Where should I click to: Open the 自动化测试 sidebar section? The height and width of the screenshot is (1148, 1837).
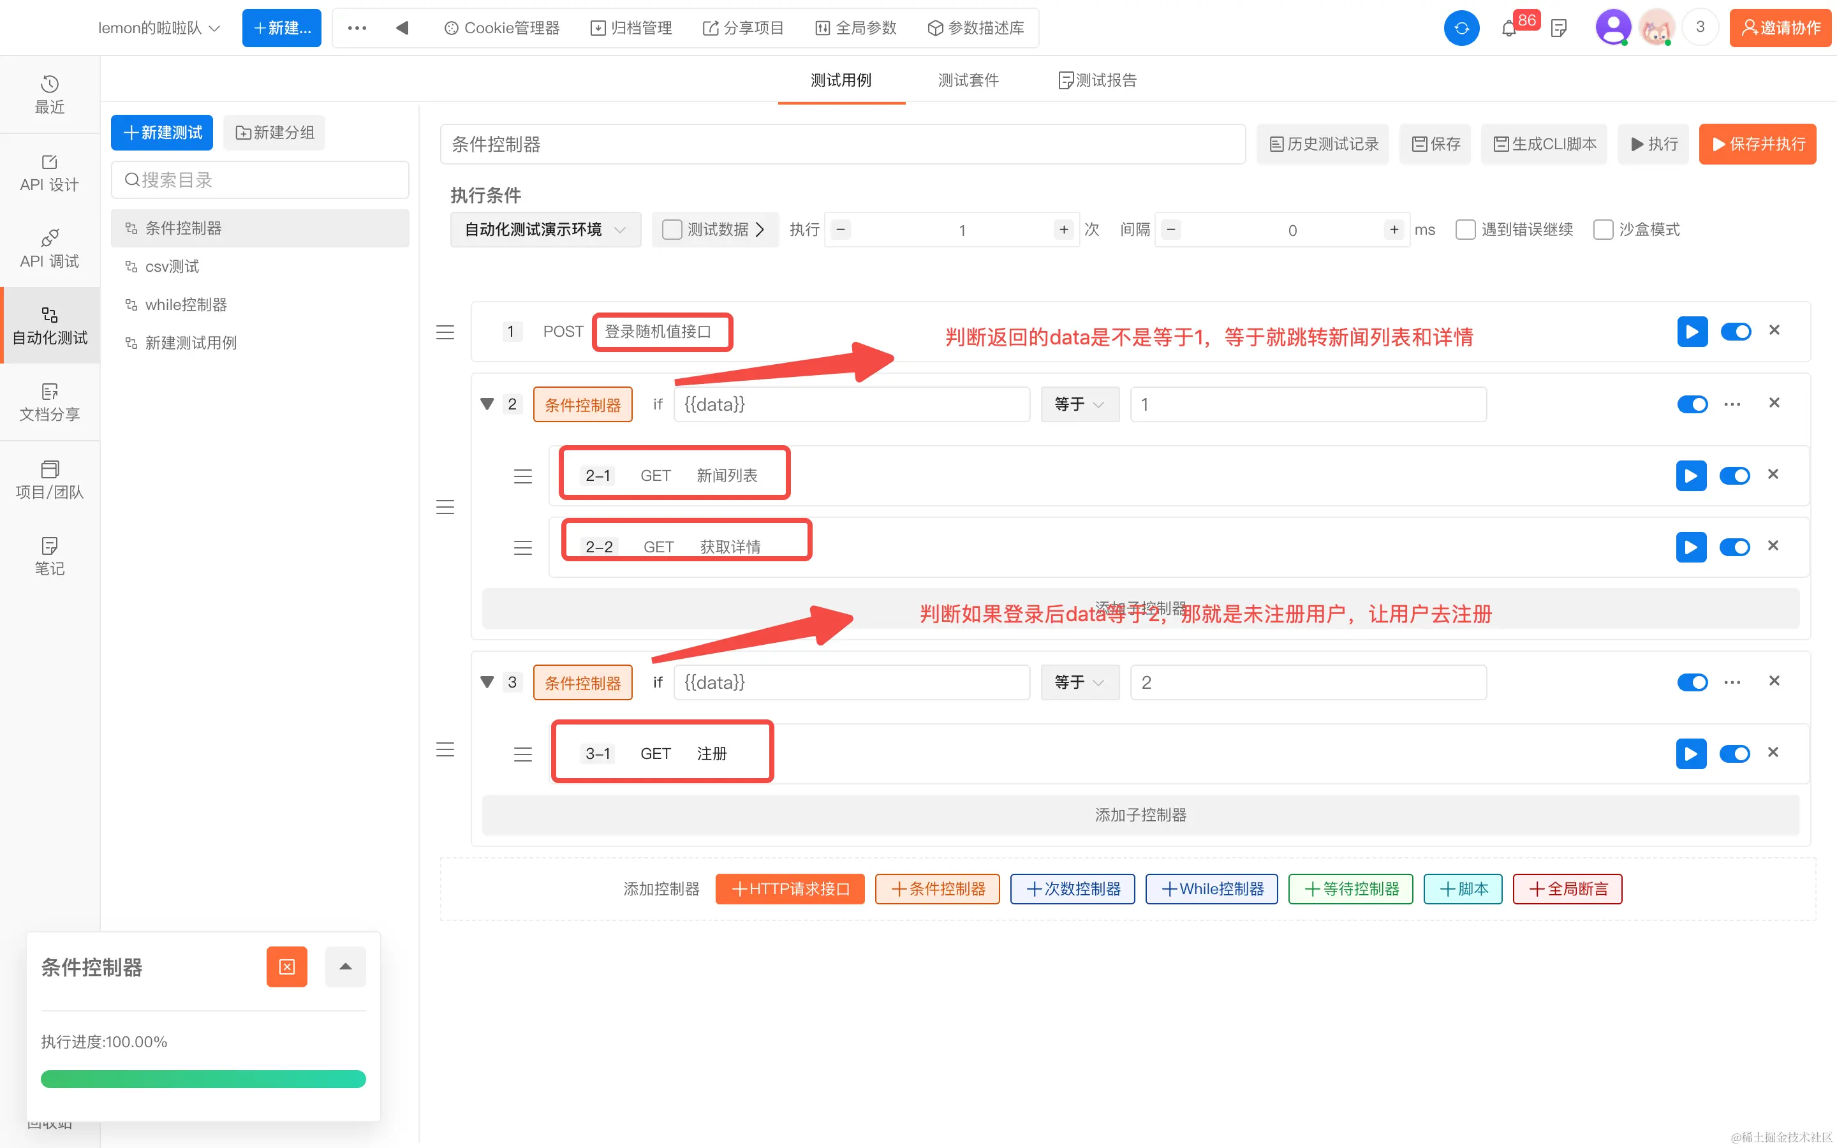(x=49, y=325)
